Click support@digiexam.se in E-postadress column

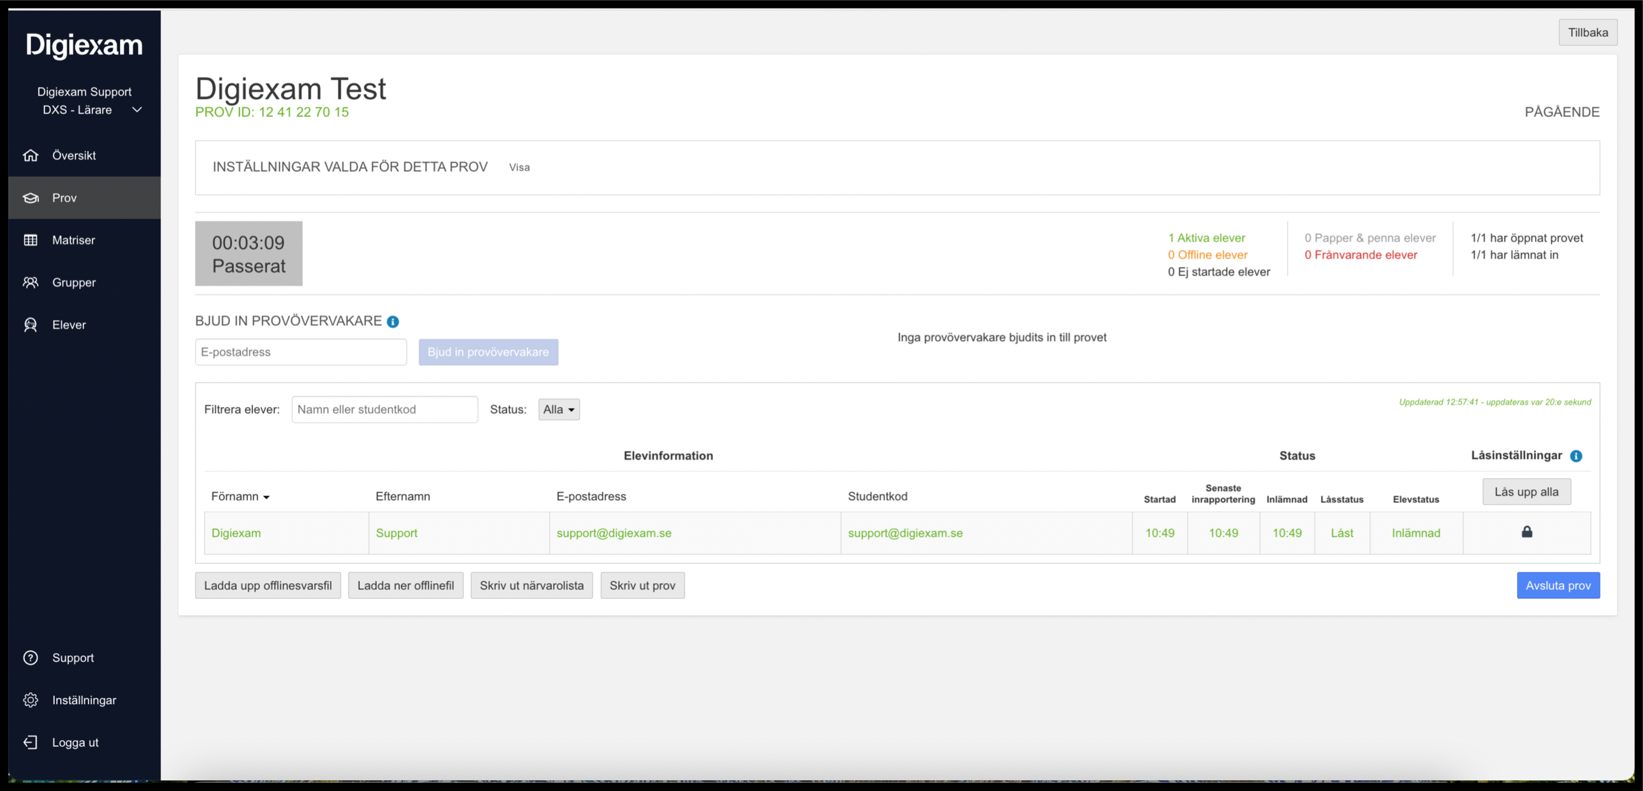(614, 533)
